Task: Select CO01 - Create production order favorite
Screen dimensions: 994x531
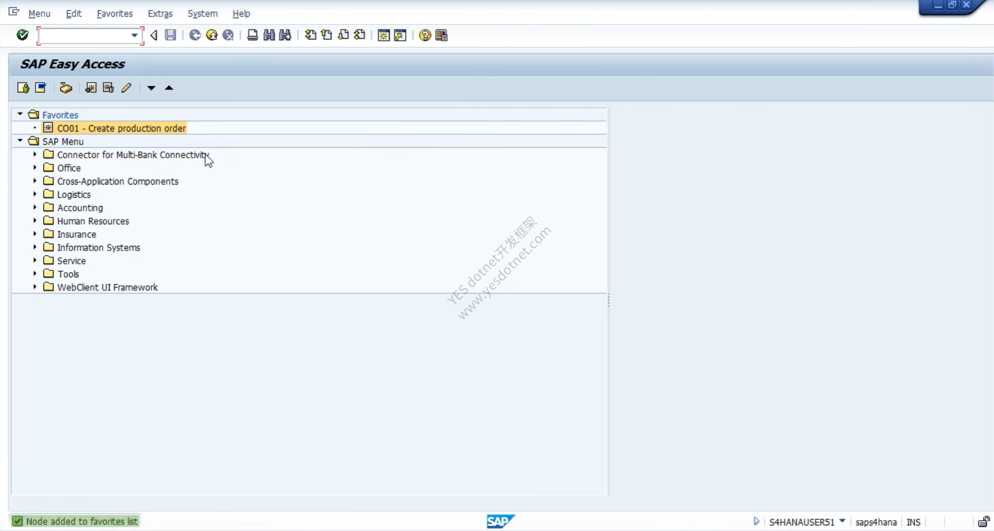Action: coord(121,128)
